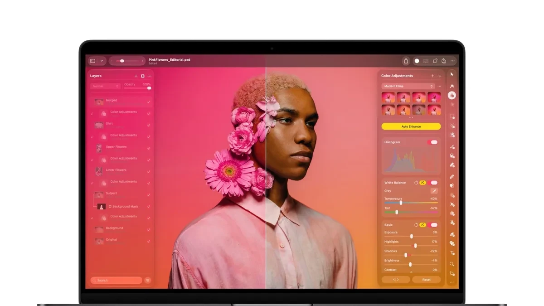Open the top toolbar more options menu
Screen dimensions: 544x306
click(452, 61)
